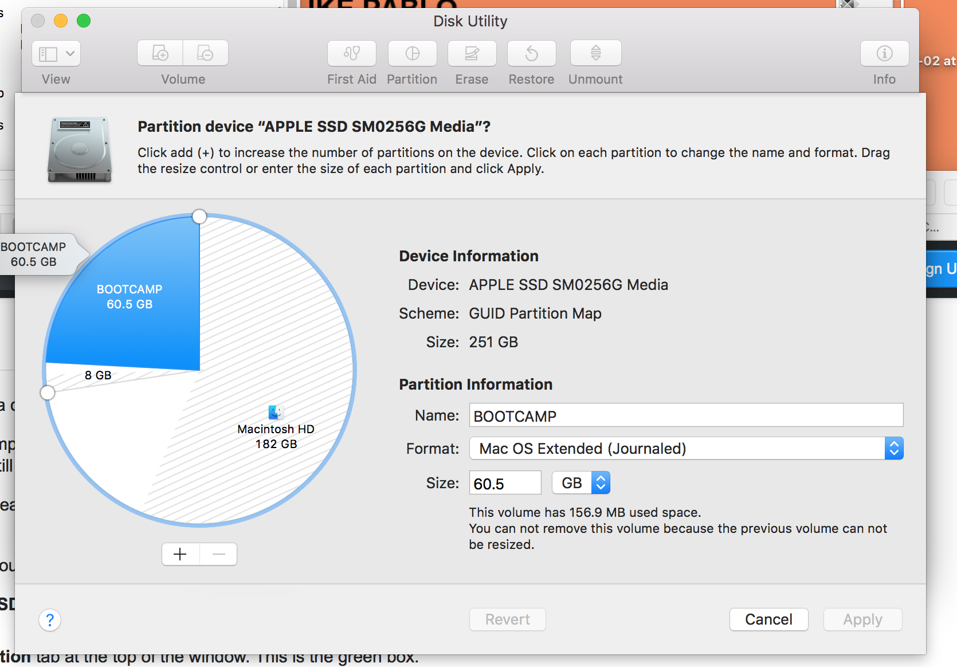Screen dimensions: 957x667
Task: Remove partition with the minus button
Action: point(218,554)
